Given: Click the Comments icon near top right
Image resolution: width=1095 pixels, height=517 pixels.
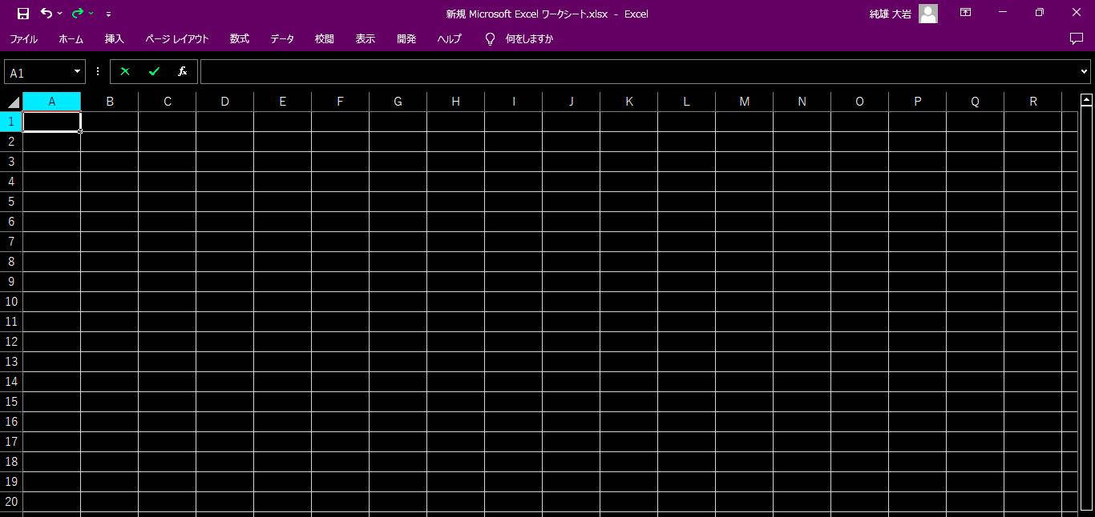Looking at the screenshot, I should [x=1075, y=38].
